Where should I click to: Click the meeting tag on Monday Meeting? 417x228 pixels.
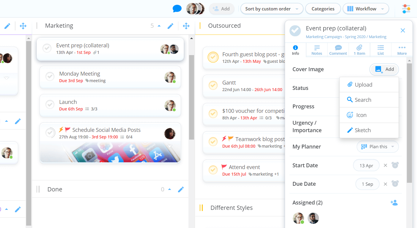[x=95, y=81]
